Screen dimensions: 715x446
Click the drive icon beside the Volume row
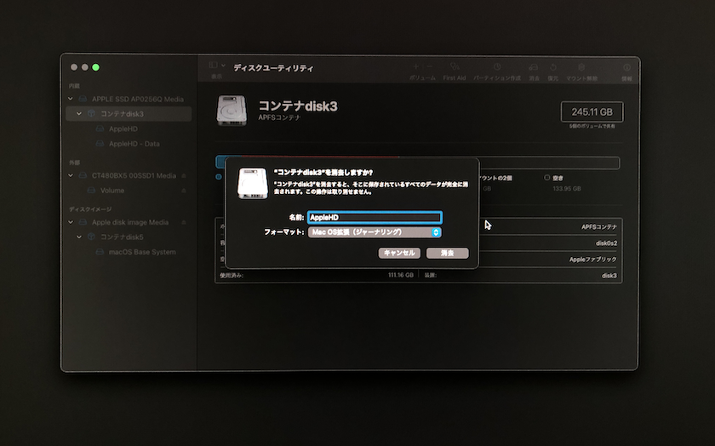tap(91, 190)
